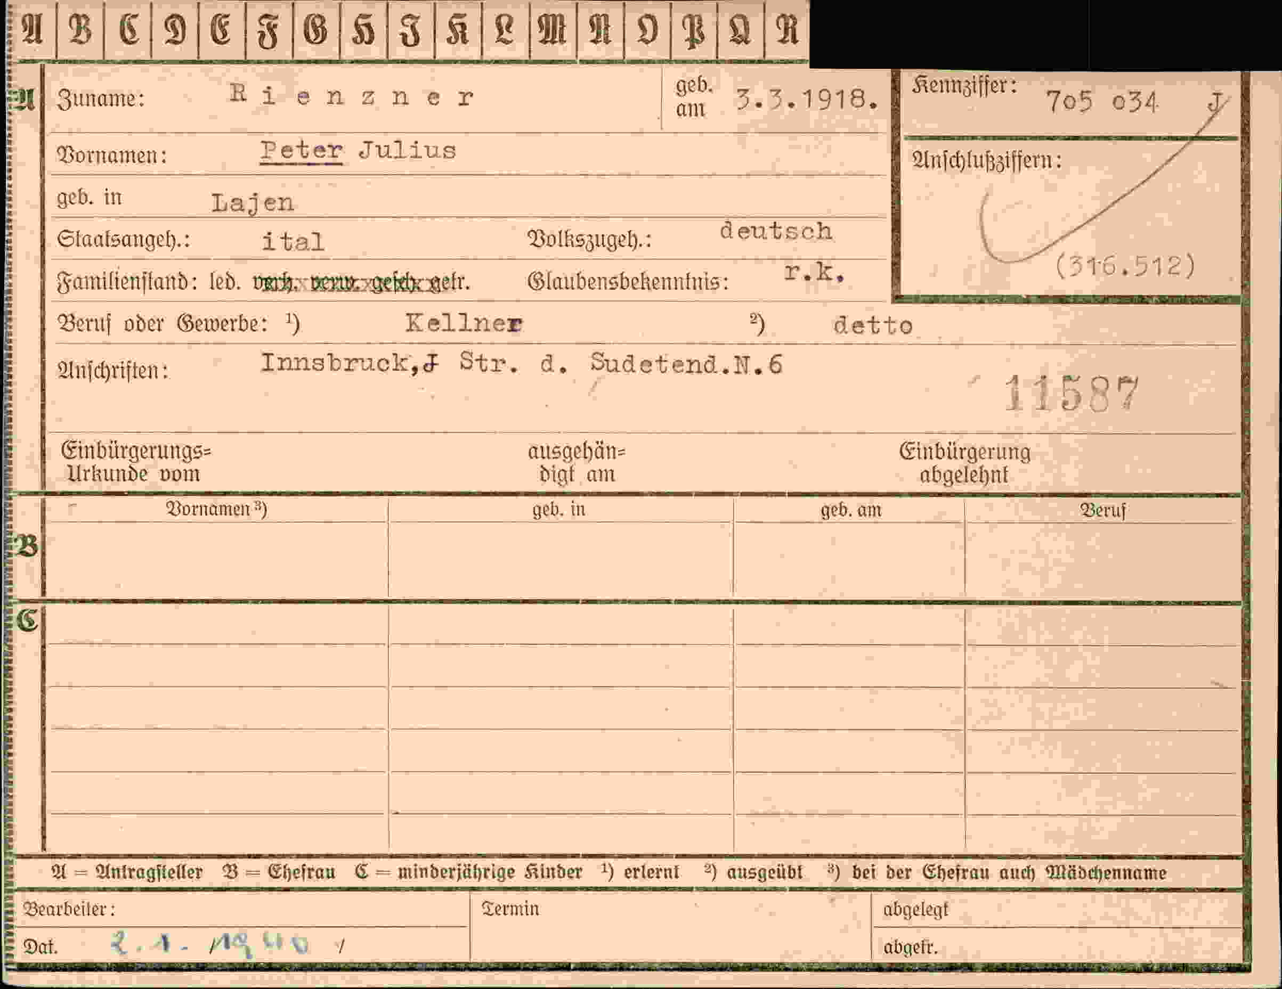The height and width of the screenshot is (989, 1282).
Task: Click the stamped number '11587'
Action: (1072, 394)
